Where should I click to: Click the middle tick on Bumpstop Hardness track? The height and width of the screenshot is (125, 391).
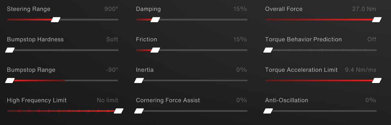point(64,50)
